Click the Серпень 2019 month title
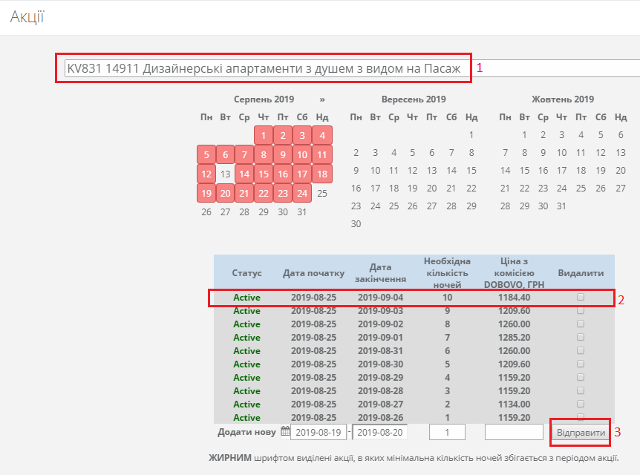Viewport: 640px width, 475px height. pyautogui.click(x=264, y=99)
